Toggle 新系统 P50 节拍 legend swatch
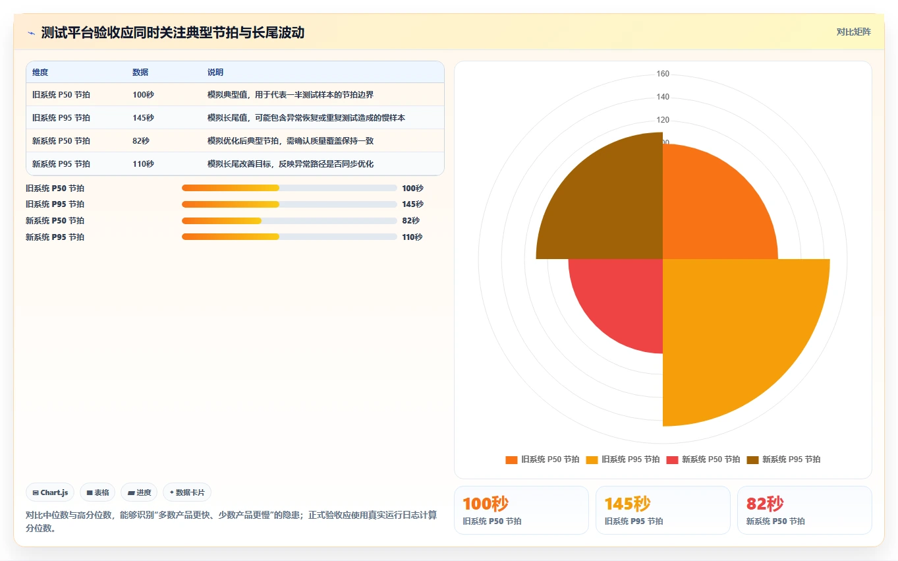Image resolution: width=898 pixels, height=561 pixels. coord(672,459)
